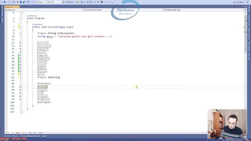This screenshot has width=251, height=141.
Task: Click the metin variable name on line 10
Action: (50, 36)
